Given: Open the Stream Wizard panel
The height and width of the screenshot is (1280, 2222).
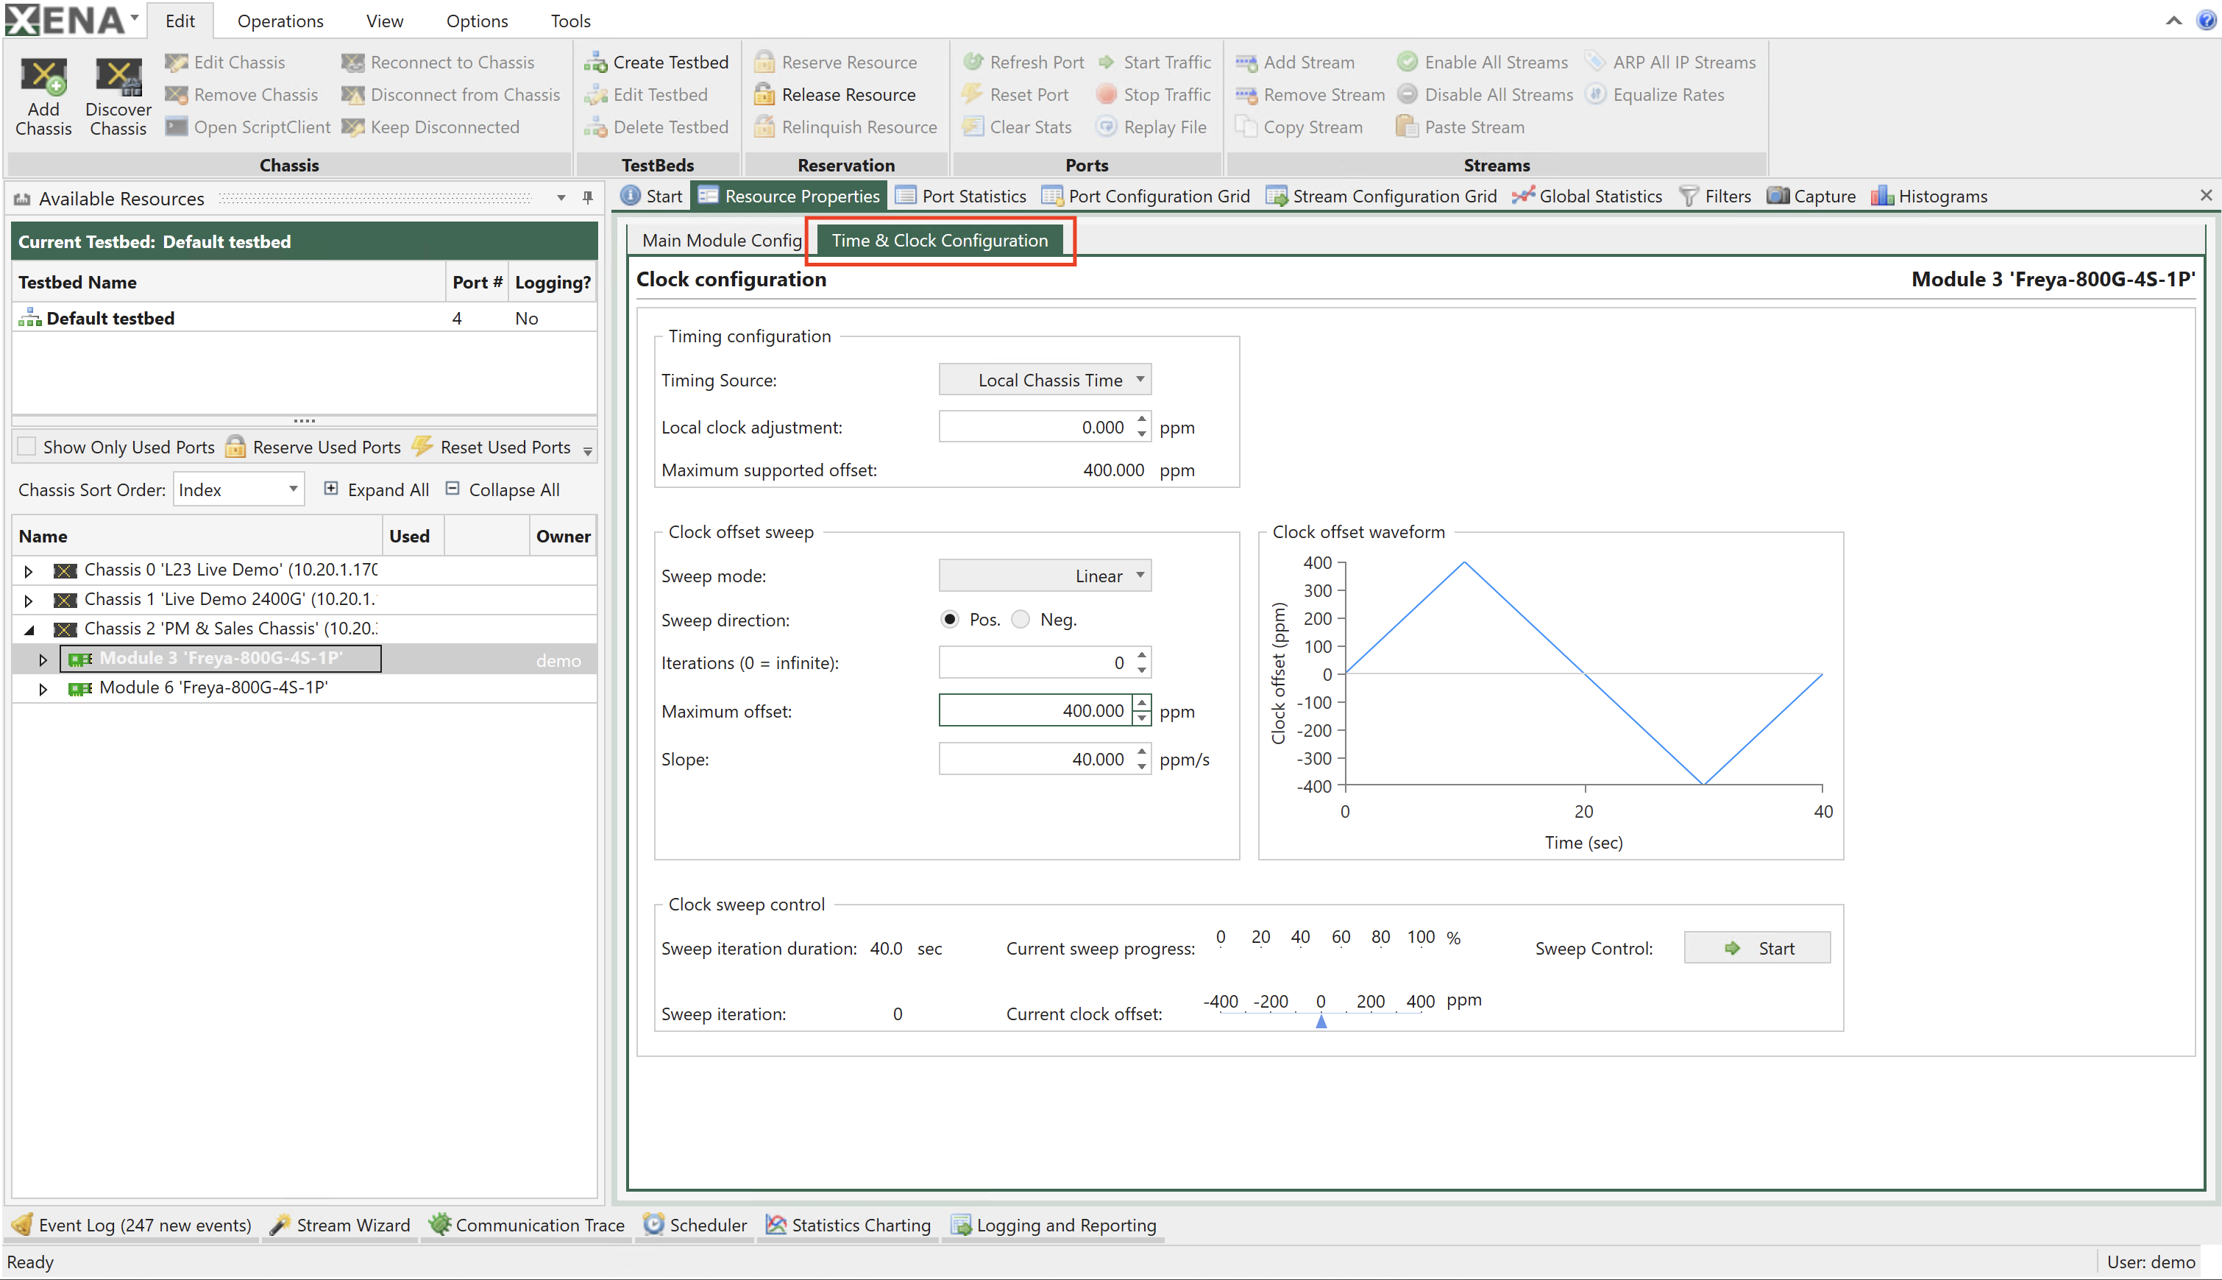Looking at the screenshot, I should coord(339,1225).
